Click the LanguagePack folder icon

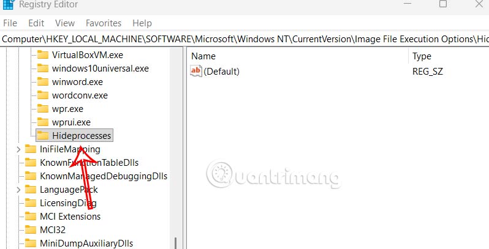(x=31, y=189)
